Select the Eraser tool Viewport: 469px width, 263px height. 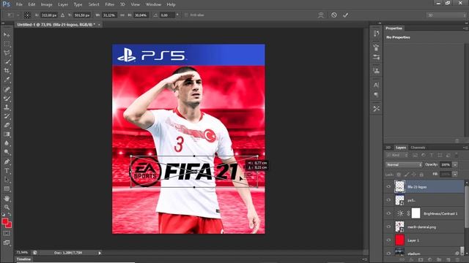pyautogui.click(x=7, y=125)
